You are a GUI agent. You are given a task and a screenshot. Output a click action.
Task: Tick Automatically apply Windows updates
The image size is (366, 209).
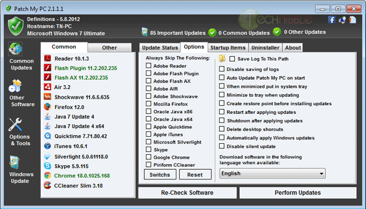(222, 137)
